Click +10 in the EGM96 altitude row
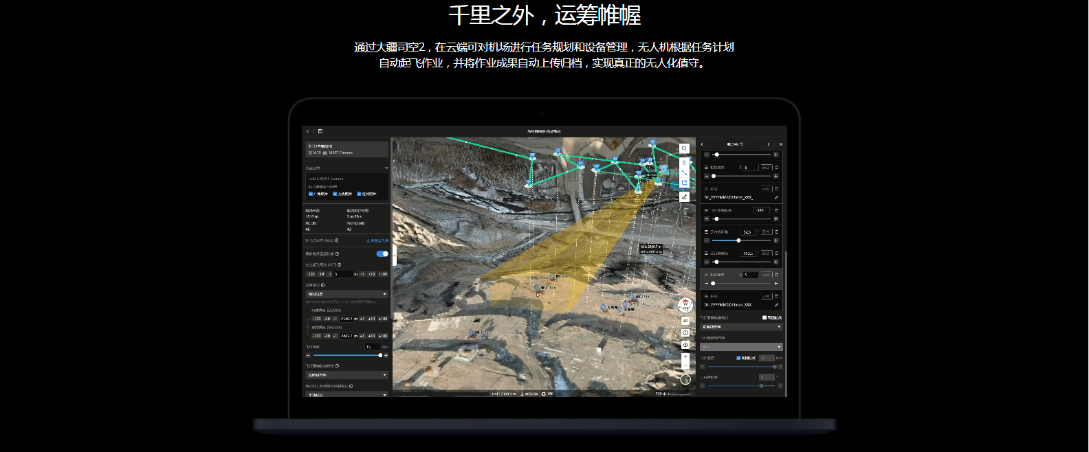Image resolution: width=1089 pixels, height=452 pixels. tap(371, 319)
